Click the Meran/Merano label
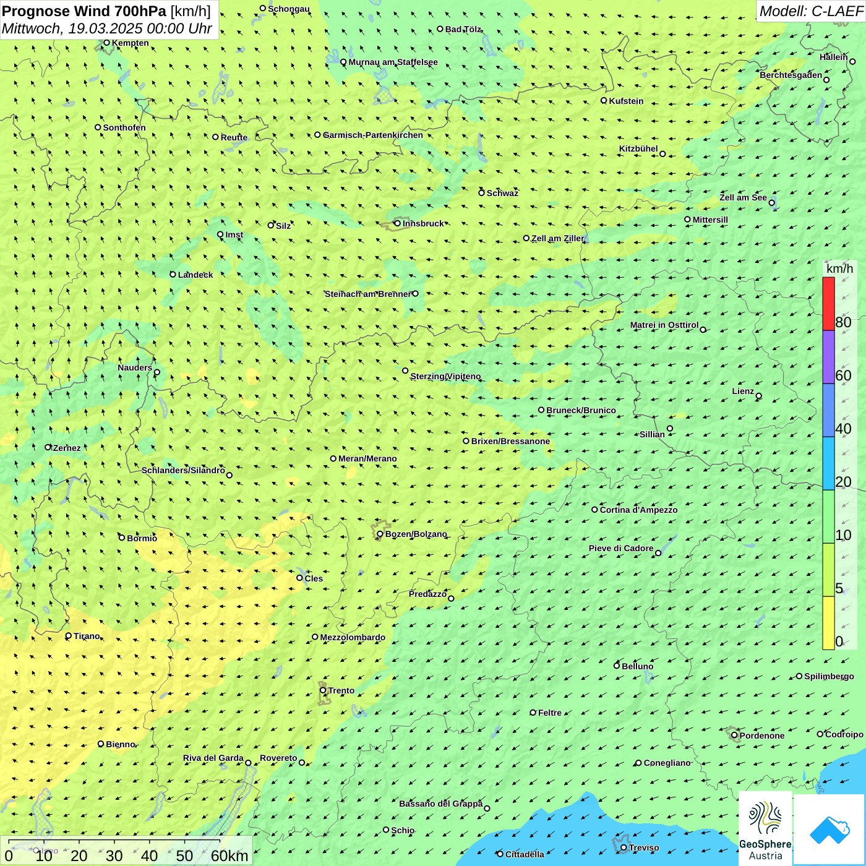The width and height of the screenshot is (866, 866). pos(367,458)
